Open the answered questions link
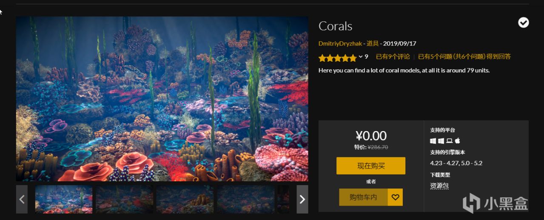This screenshot has height=220, width=544. pos(464,57)
